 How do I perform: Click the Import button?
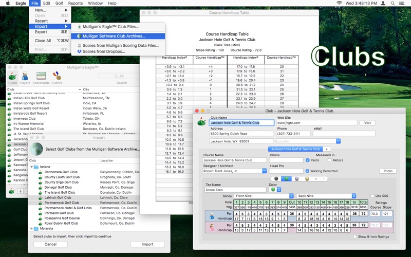point(147,244)
